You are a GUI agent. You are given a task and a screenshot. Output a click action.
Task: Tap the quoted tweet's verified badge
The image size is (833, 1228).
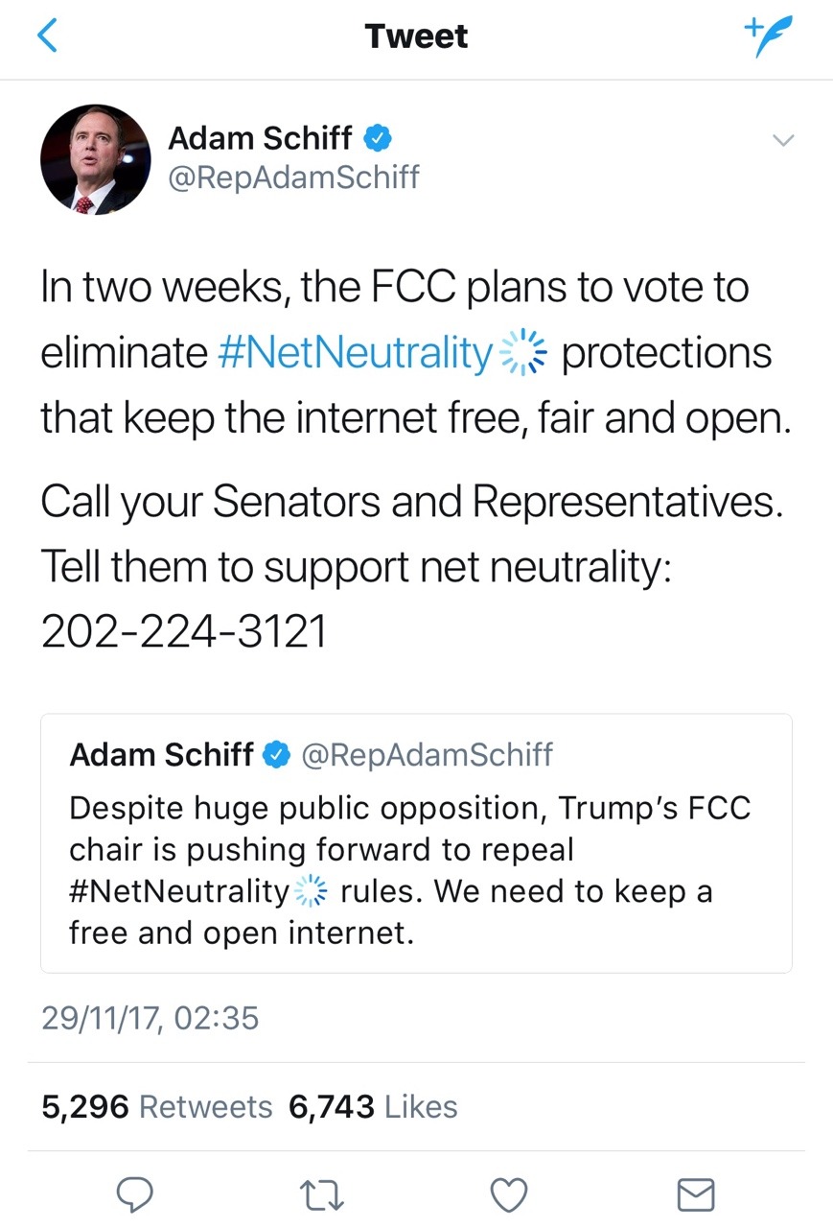pyautogui.click(x=277, y=755)
